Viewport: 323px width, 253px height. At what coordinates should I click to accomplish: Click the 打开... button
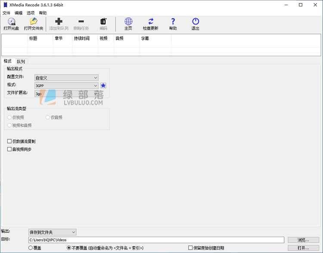pos(303,248)
